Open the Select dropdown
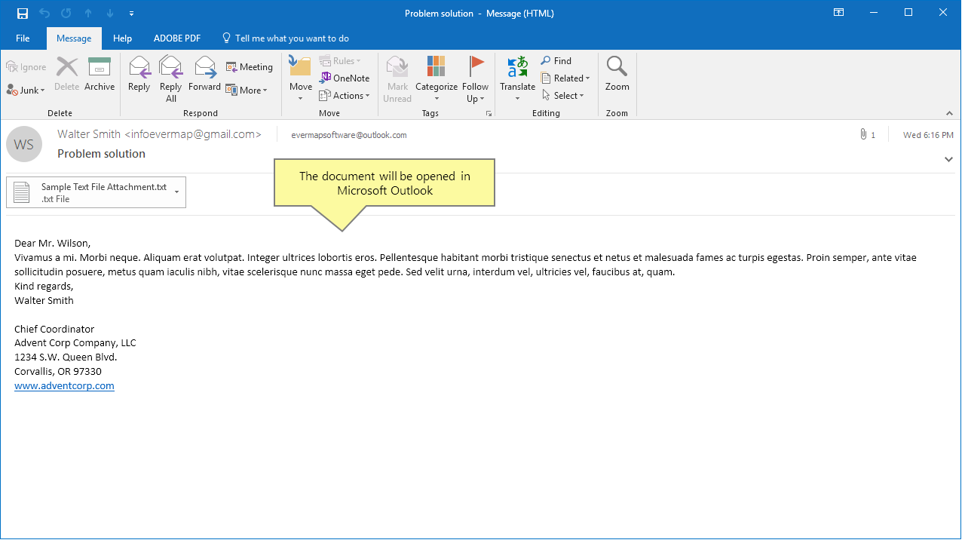The height and width of the screenshot is (543, 965). point(563,96)
